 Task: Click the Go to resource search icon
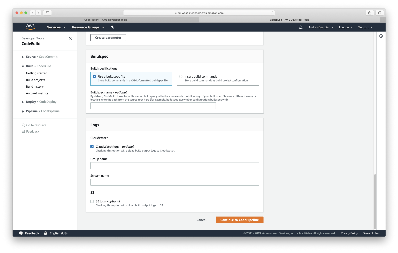[23, 125]
